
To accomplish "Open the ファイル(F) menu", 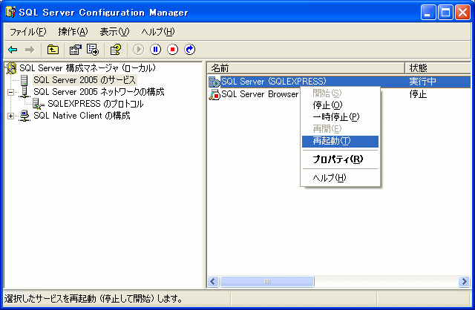I will [27, 32].
